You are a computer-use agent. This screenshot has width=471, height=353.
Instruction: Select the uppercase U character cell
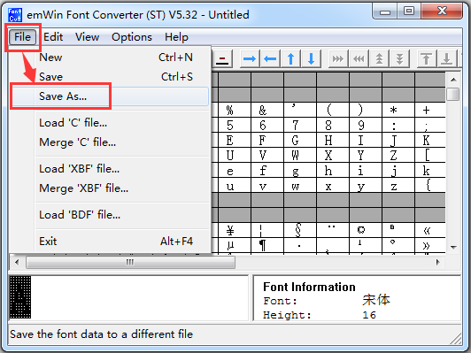click(235, 155)
